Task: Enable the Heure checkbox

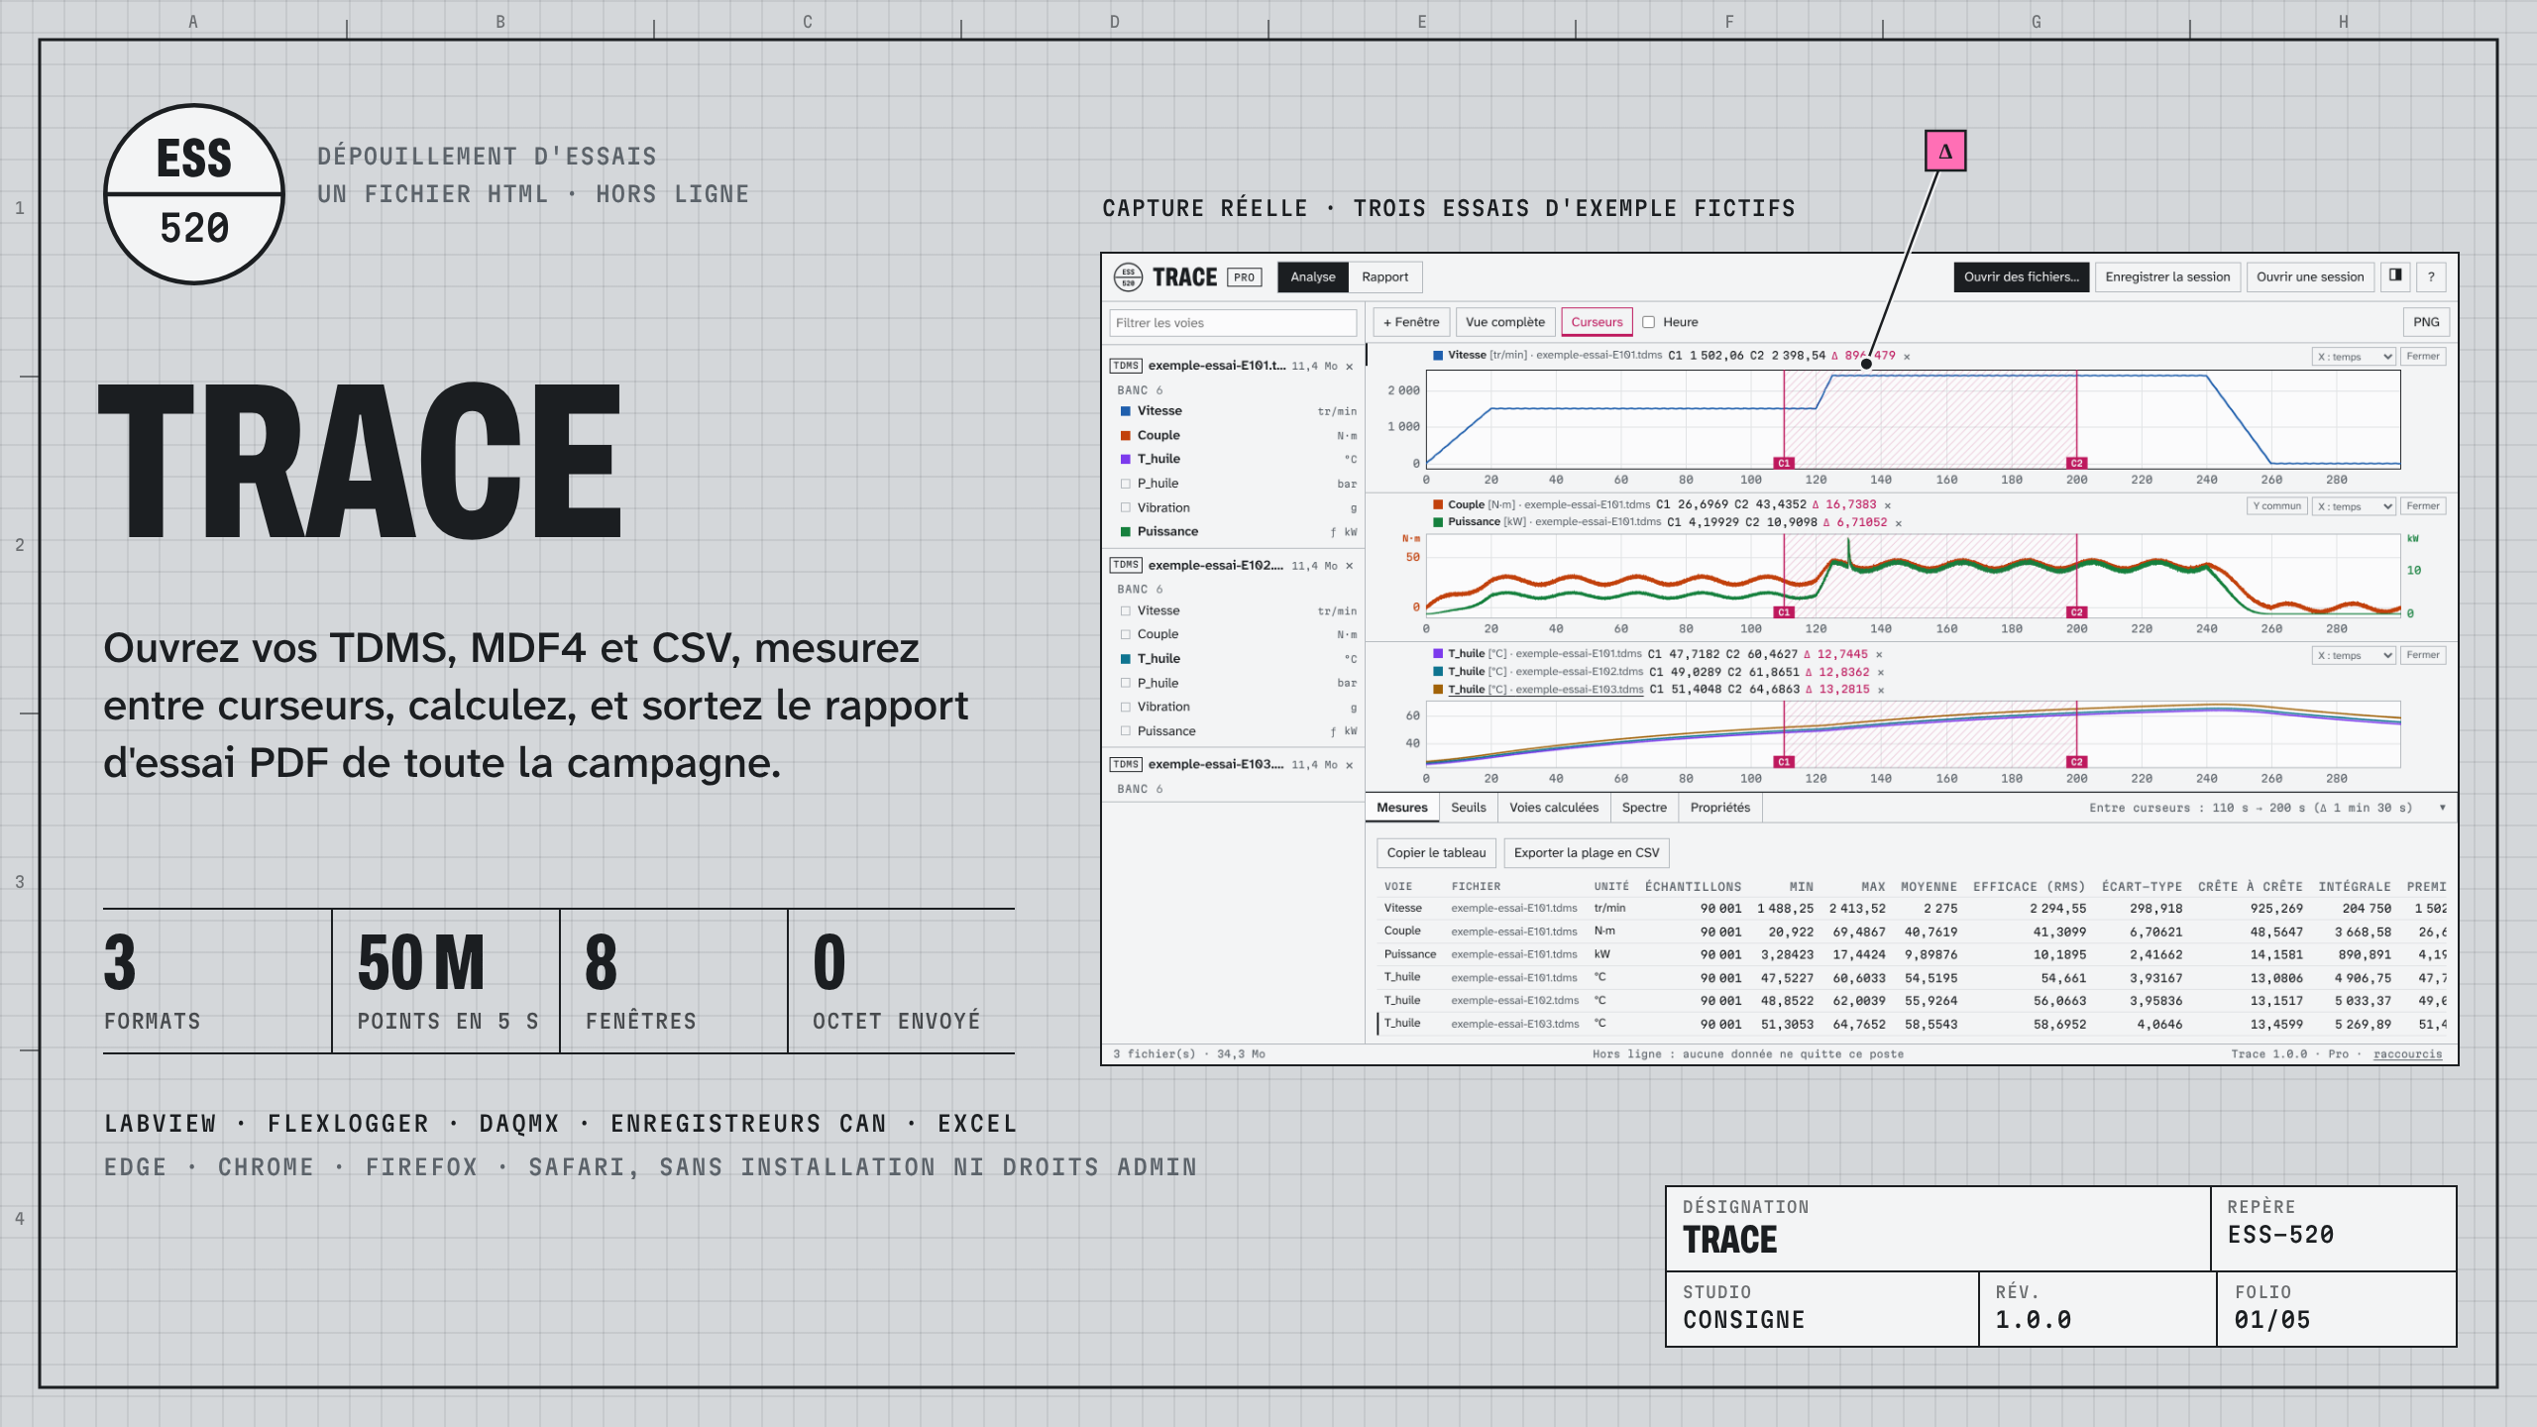Action: click(1649, 322)
